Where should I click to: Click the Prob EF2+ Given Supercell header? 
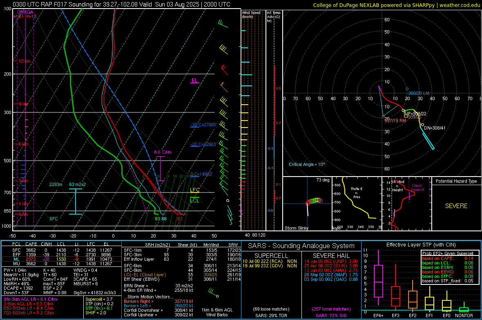point(448,253)
